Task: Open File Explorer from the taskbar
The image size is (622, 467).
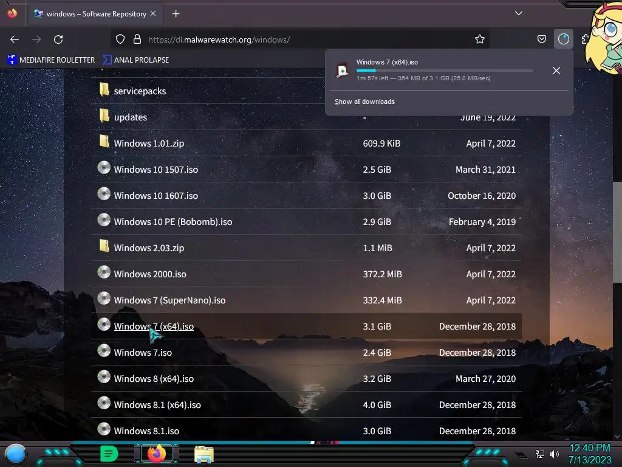Action: tap(204, 454)
